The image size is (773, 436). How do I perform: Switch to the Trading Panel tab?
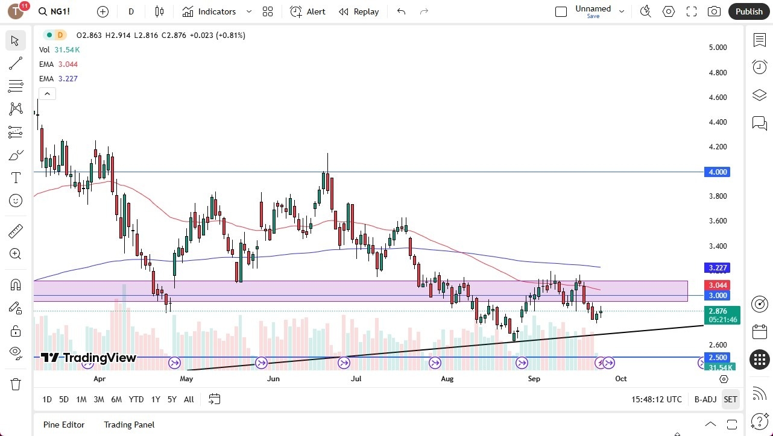[x=128, y=425]
